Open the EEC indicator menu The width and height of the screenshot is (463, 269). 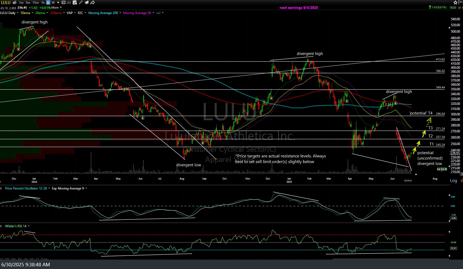point(86,13)
